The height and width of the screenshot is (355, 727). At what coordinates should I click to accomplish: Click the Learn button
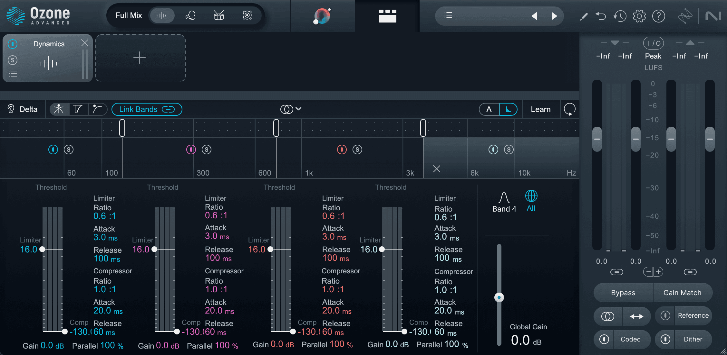541,109
